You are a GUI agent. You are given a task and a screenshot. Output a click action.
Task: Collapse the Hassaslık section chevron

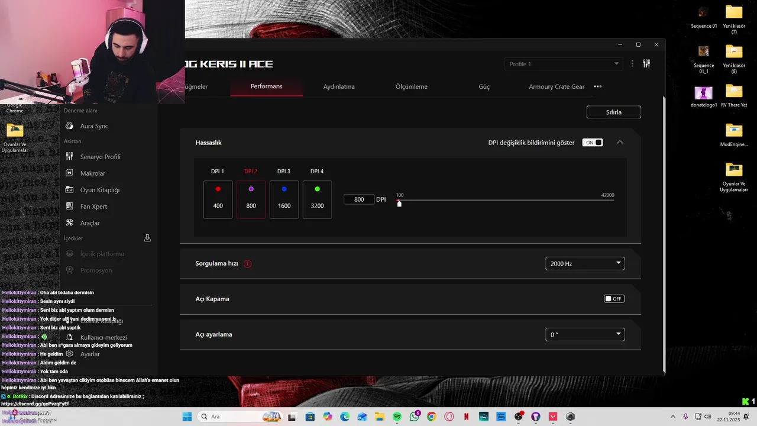coord(620,143)
